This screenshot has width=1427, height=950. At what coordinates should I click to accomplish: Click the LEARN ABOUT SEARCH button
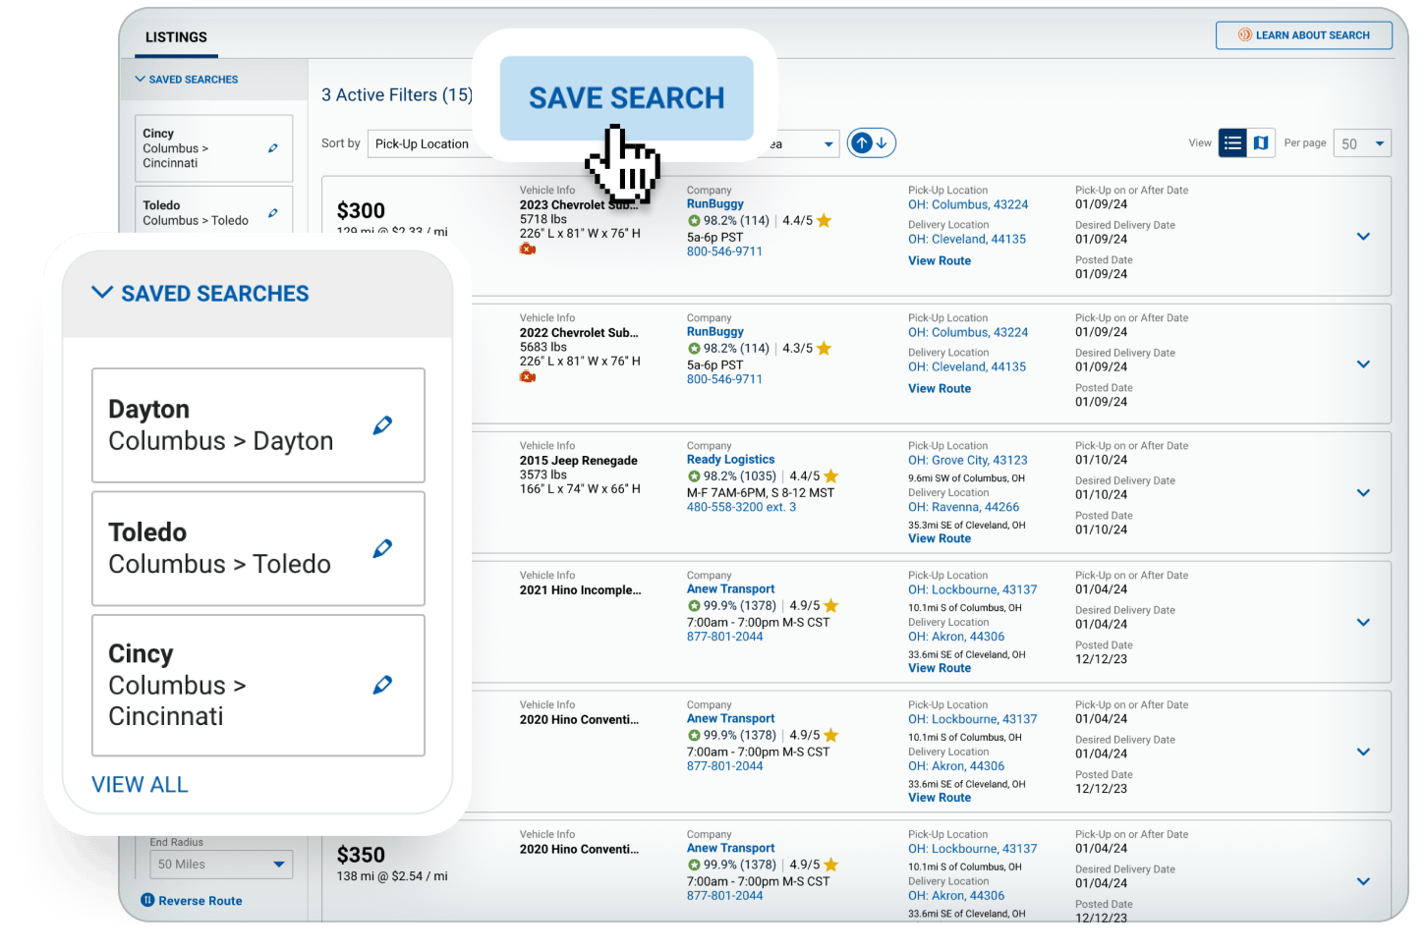pos(1303,35)
